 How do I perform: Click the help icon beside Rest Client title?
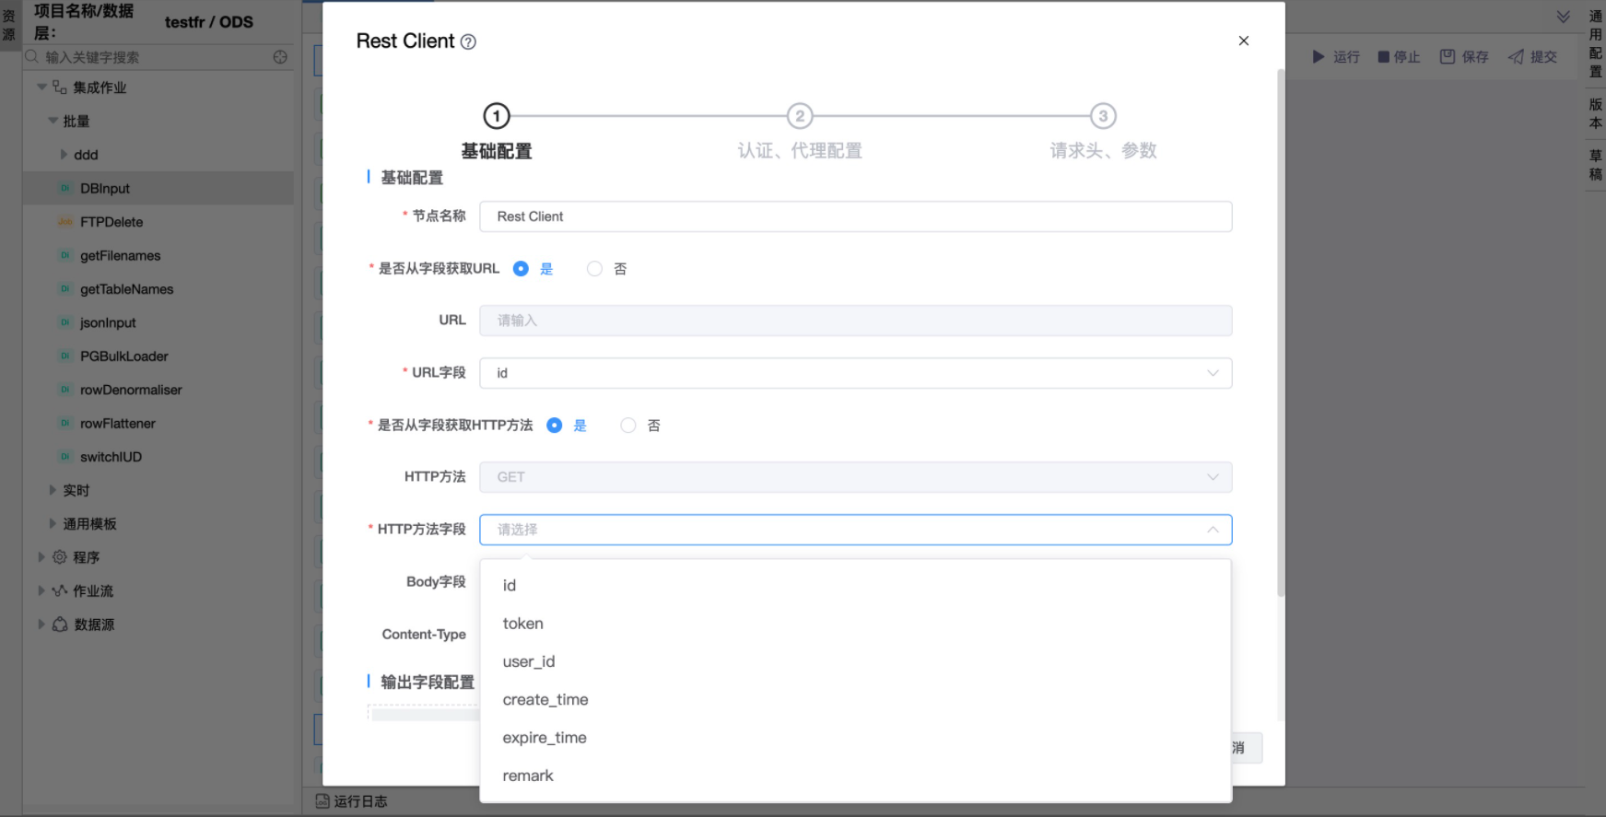[x=468, y=42]
